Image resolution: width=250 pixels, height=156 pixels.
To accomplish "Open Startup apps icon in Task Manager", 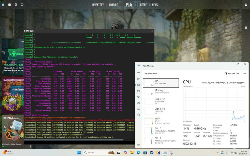I will 138,97.
